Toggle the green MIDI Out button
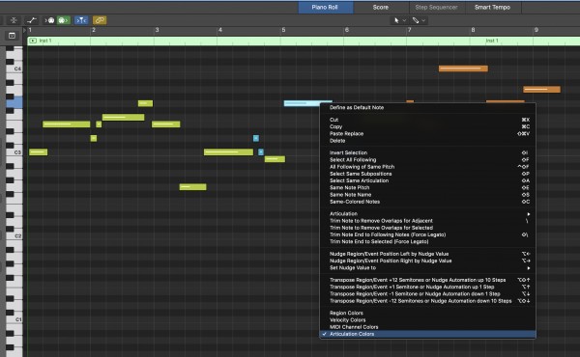 coord(63,20)
